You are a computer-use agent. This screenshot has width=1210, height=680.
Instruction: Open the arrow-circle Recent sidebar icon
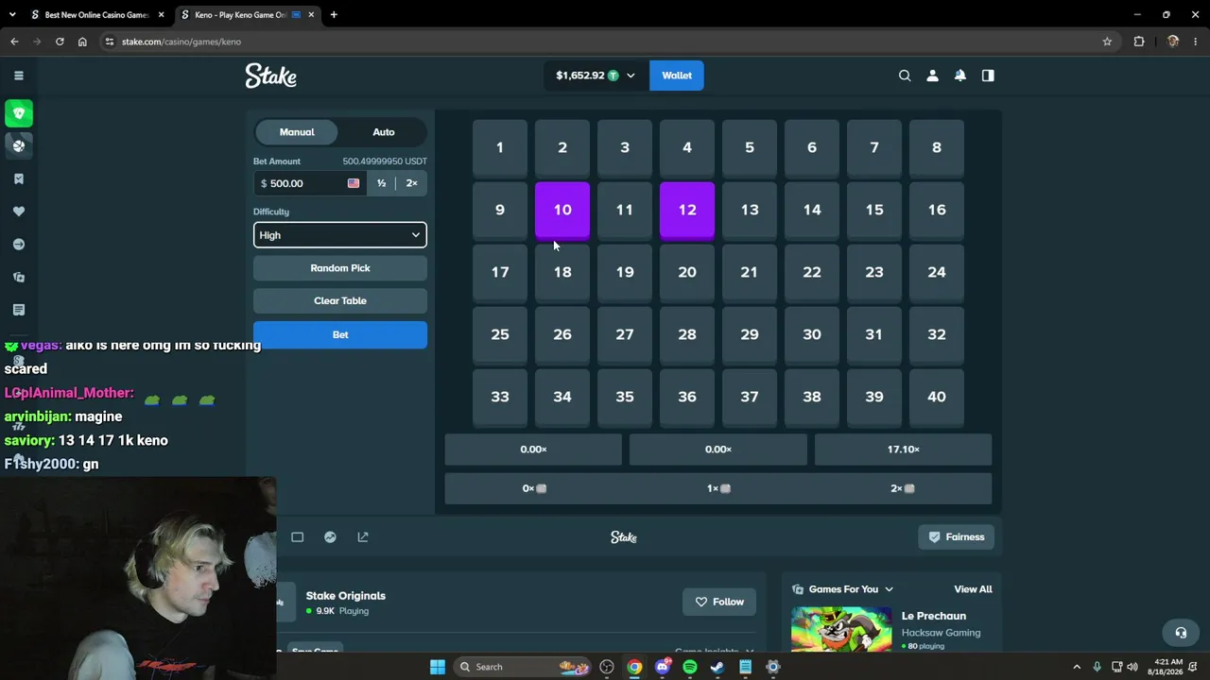(18, 245)
